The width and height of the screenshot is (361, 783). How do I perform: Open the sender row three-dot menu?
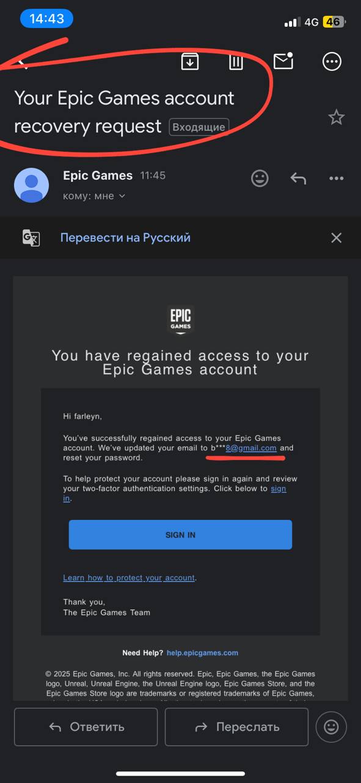[x=337, y=179]
